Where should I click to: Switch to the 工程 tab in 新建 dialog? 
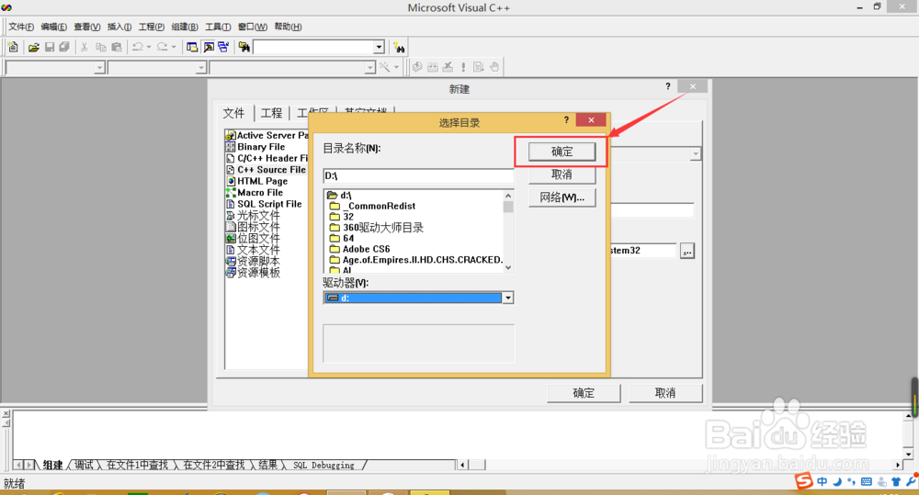click(271, 113)
